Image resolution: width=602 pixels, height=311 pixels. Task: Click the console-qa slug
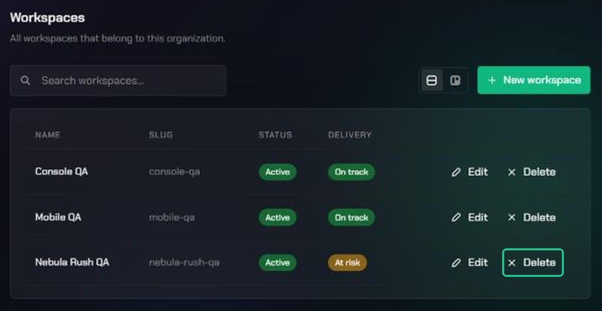coord(174,172)
